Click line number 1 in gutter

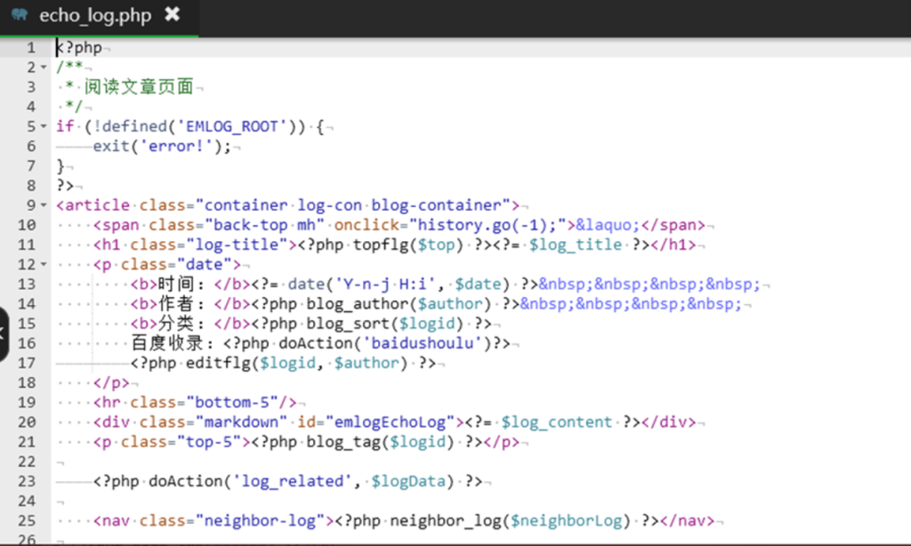pyautogui.click(x=30, y=48)
